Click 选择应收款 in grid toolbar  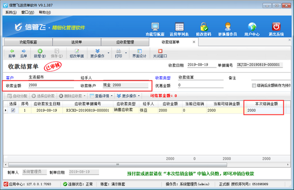point(43,96)
